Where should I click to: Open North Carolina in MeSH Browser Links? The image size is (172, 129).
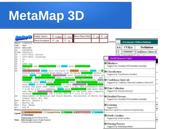click(x=115, y=116)
